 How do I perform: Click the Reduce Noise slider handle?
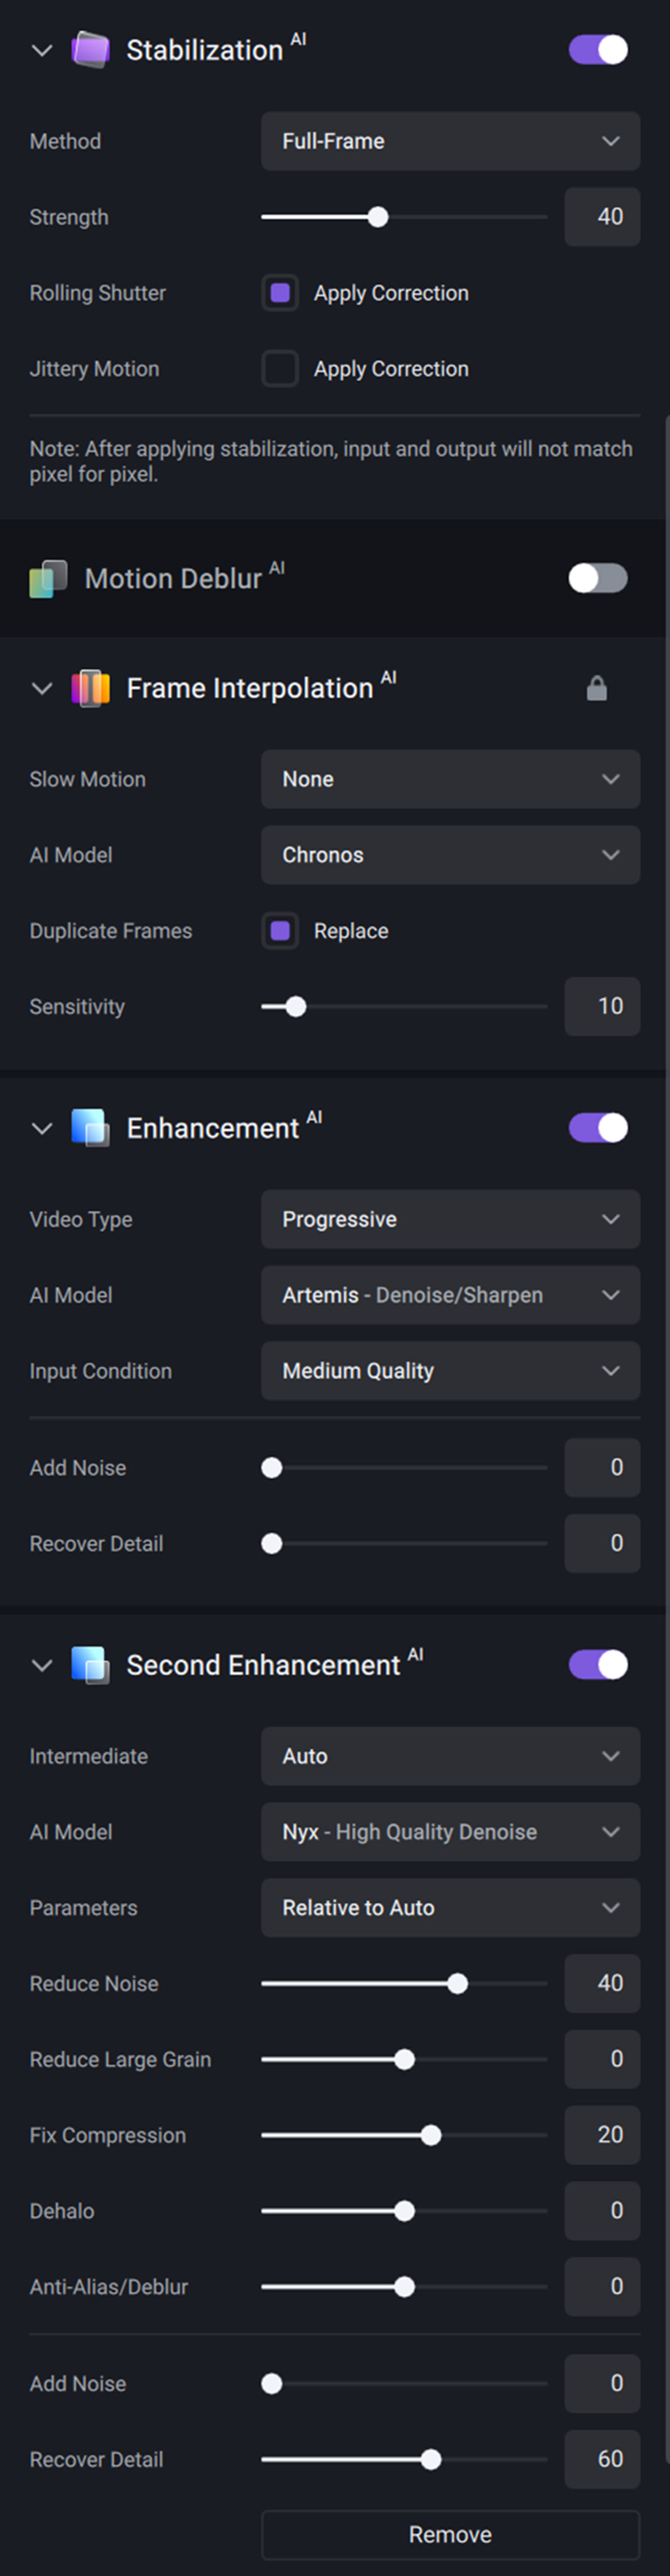[x=457, y=1984]
